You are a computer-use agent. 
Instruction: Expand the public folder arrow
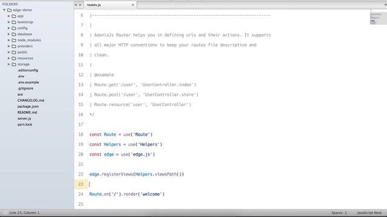pyautogui.click(x=9, y=52)
